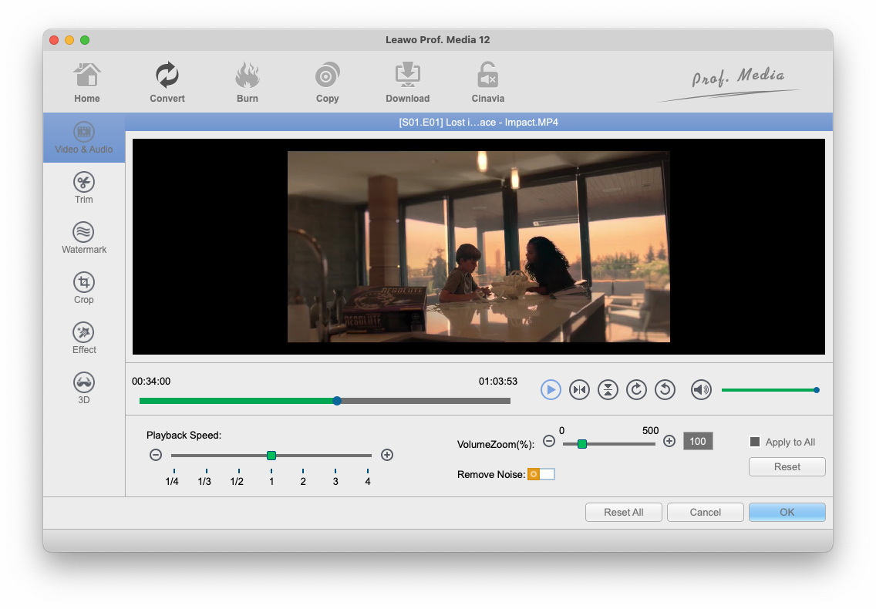Open the Burn module
876x609 pixels.
point(247,83)
